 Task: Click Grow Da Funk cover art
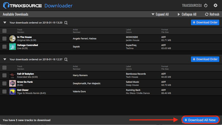[x=12, y=83]
